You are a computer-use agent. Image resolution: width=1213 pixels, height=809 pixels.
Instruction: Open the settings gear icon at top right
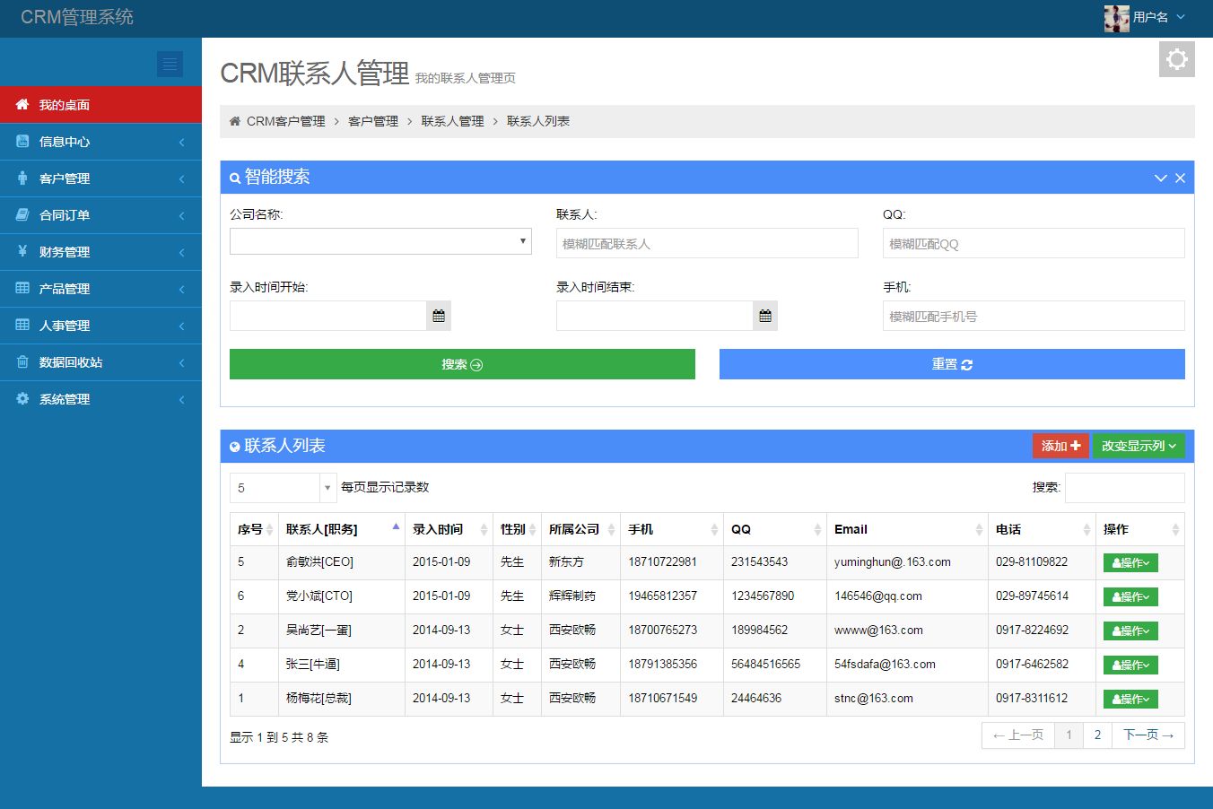point(1176,59)
